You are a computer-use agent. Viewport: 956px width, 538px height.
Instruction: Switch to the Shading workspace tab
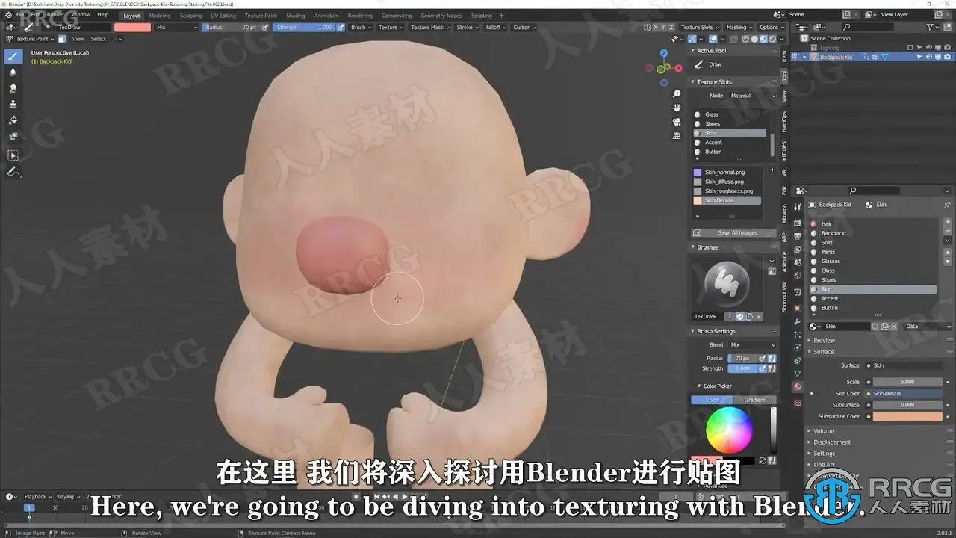tap(296, 16)
